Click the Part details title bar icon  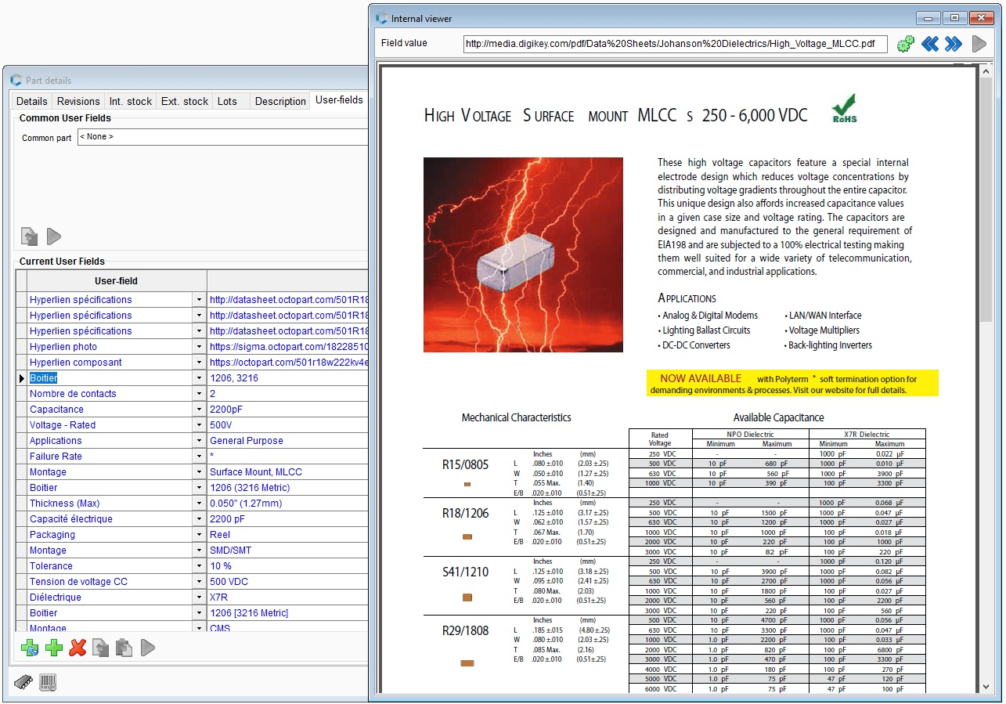point(16,80)
